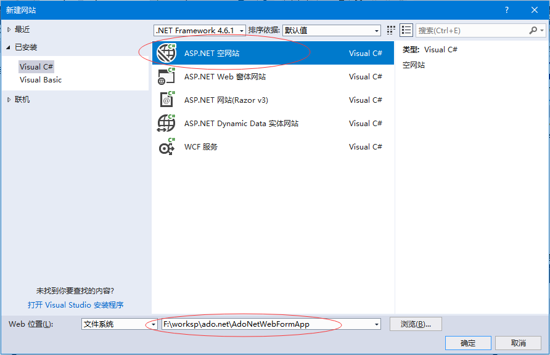Open the .NET Framework 4.6.1 dropdown
The image size is (550, 355).
pyautogui.click(x=240, y=31)
